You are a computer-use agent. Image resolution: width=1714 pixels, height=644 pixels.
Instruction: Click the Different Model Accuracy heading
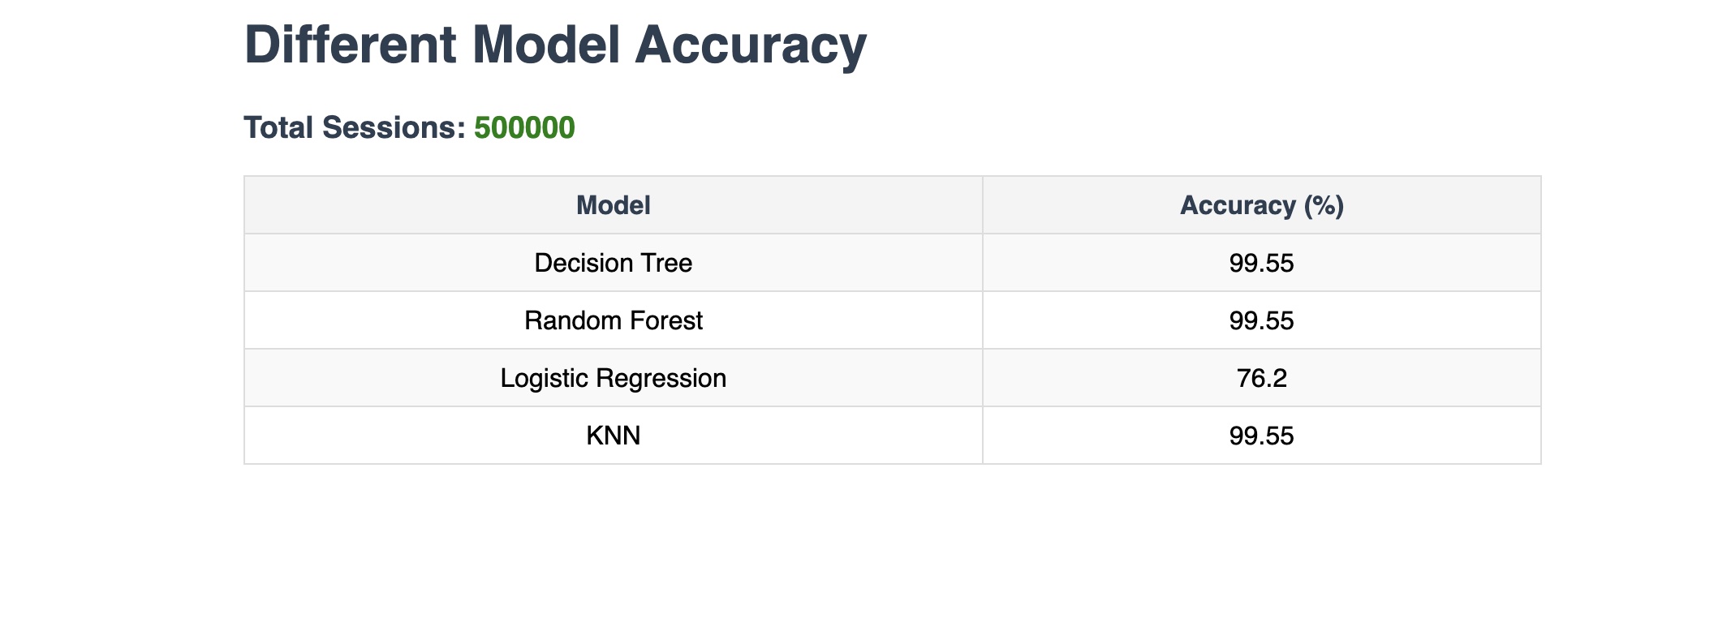click(x=555, y=45)
